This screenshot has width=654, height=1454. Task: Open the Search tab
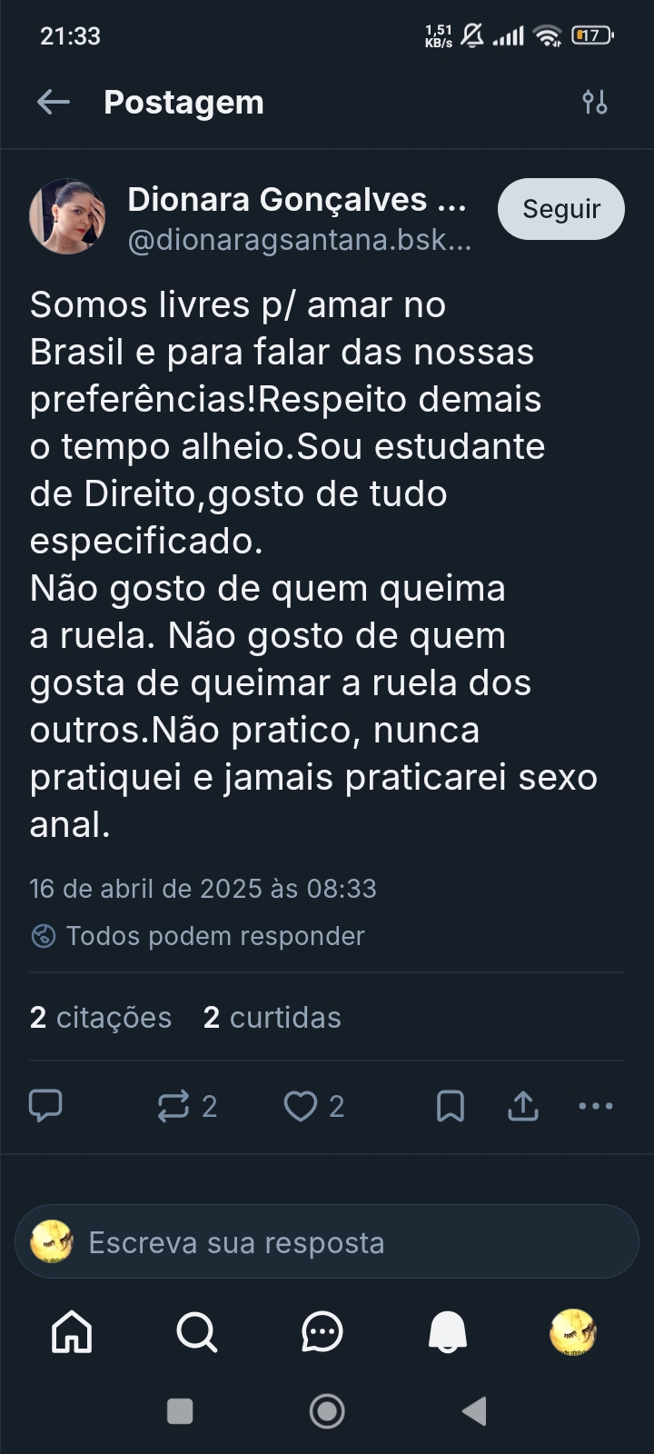(x=196, y=1333)
